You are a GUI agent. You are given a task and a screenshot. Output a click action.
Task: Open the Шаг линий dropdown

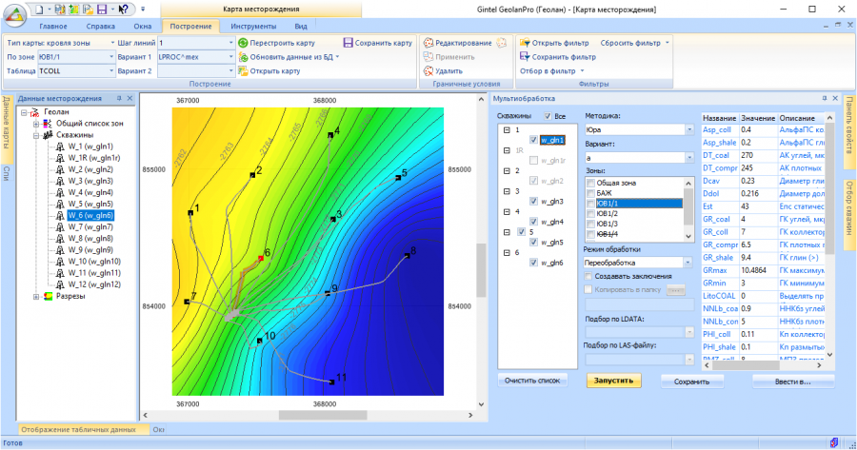point(230,43)
